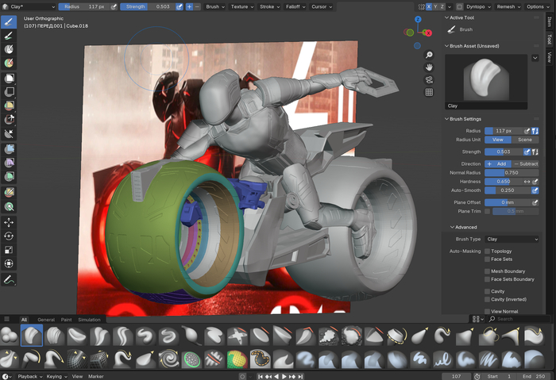The height and width of the screenshot is (380, 556).
Task: Toggle the camera view icon
Action: click(429, 80)
